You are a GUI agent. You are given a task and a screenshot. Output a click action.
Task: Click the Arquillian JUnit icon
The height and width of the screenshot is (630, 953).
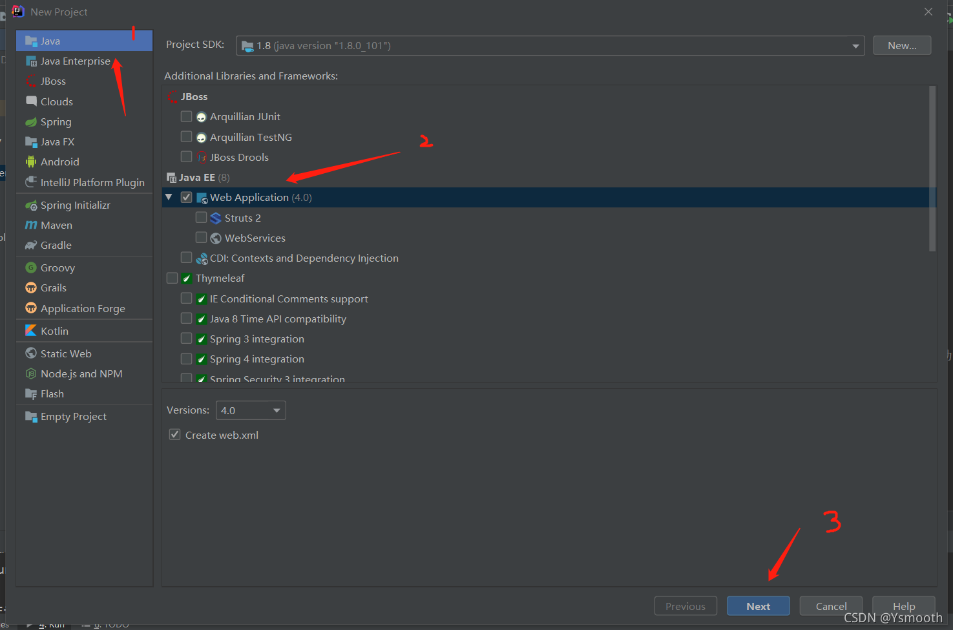tap(202, 118)
